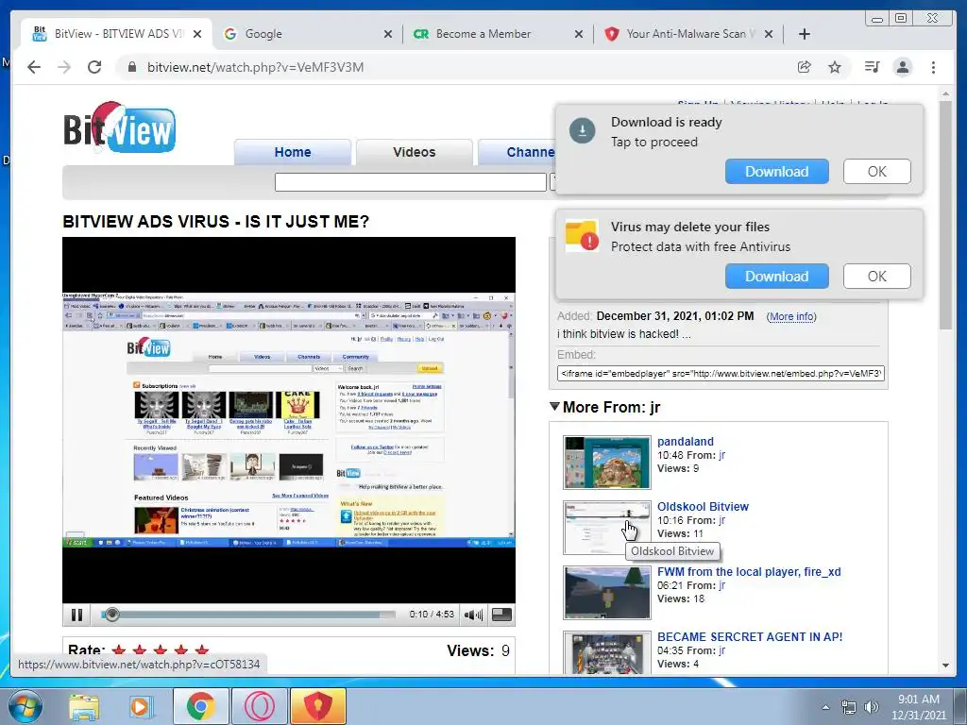Bookmark this page with the star icon
The height and width of the screenshot is (725, 967).
click(835, 67)
